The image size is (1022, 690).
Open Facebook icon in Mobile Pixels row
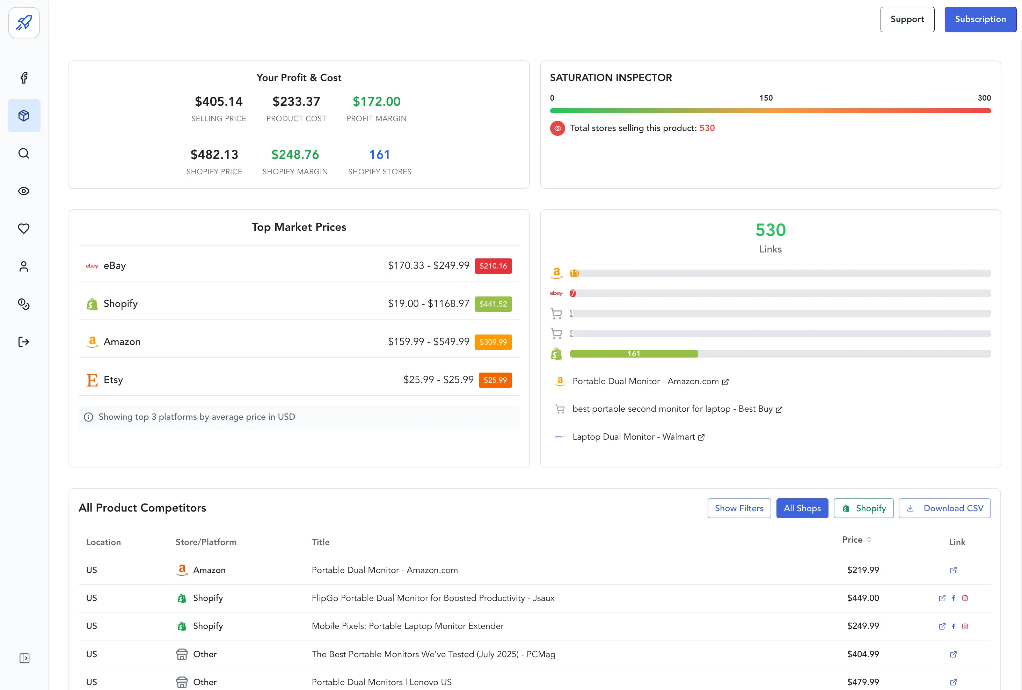click(953, 626)
